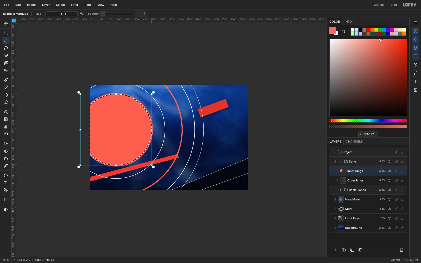Swap foreground and background colors
This screenshot has width=421, height=263.
click(x=344, y=32)
